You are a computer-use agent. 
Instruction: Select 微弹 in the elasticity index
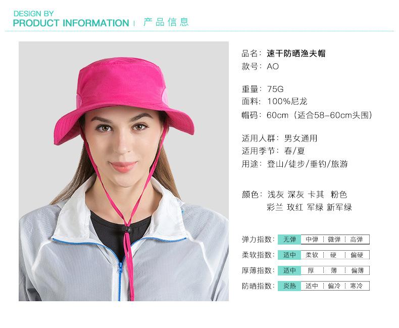334,240
